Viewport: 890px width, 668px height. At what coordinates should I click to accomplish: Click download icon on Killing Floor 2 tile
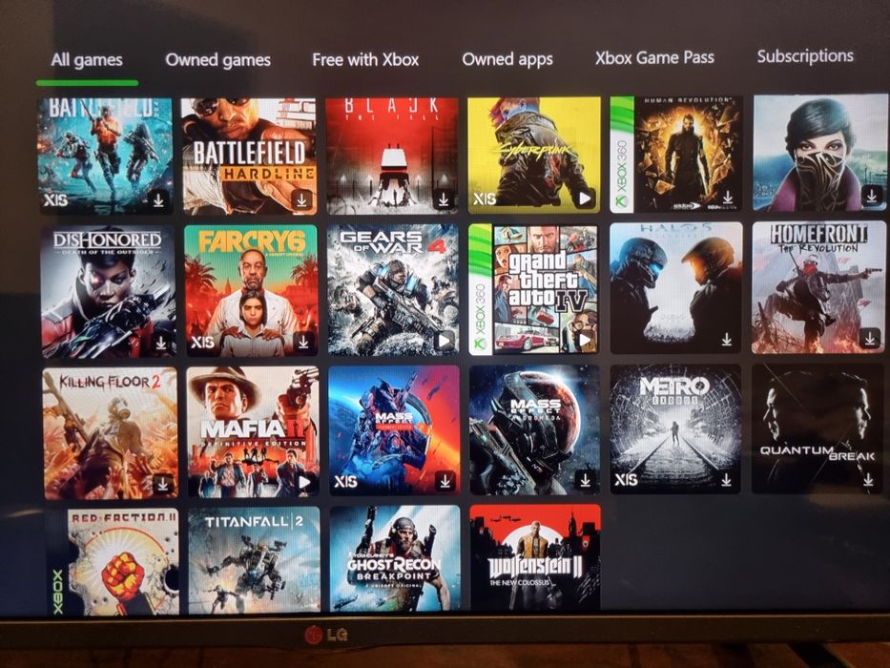coord(163,484)
